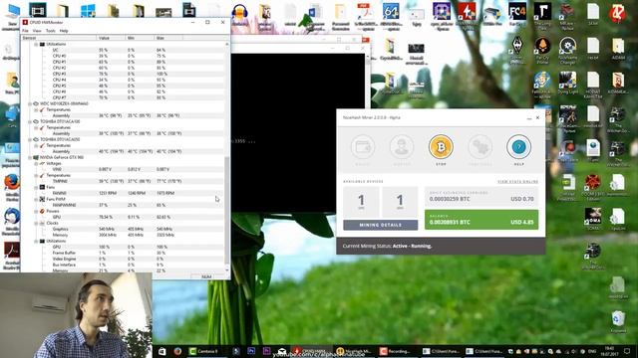Collapse the Fans node under NVIDIA
Viewport: 638px width, 358px height.
pyautogui.click(x=36, y=188)
